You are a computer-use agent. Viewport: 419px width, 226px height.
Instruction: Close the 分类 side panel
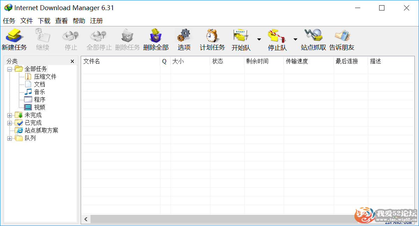coord(72,61)
